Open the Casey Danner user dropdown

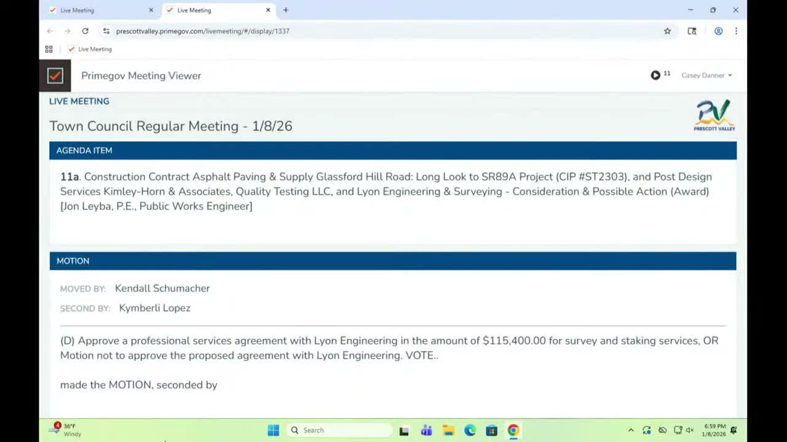tap(706, 76)
